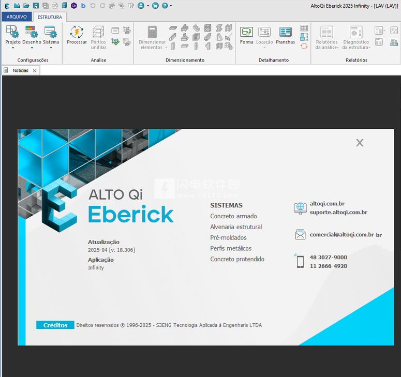Switch to the ESTRUTURA ribbon tab

49,17
